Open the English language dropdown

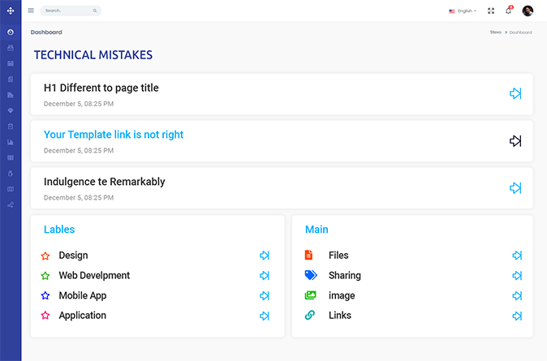click(x=463, y=11)
